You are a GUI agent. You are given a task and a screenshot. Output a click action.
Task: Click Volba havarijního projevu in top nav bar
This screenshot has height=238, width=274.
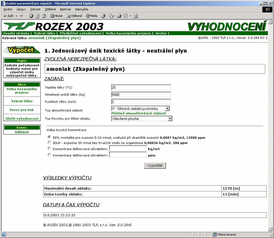[128, 33]
